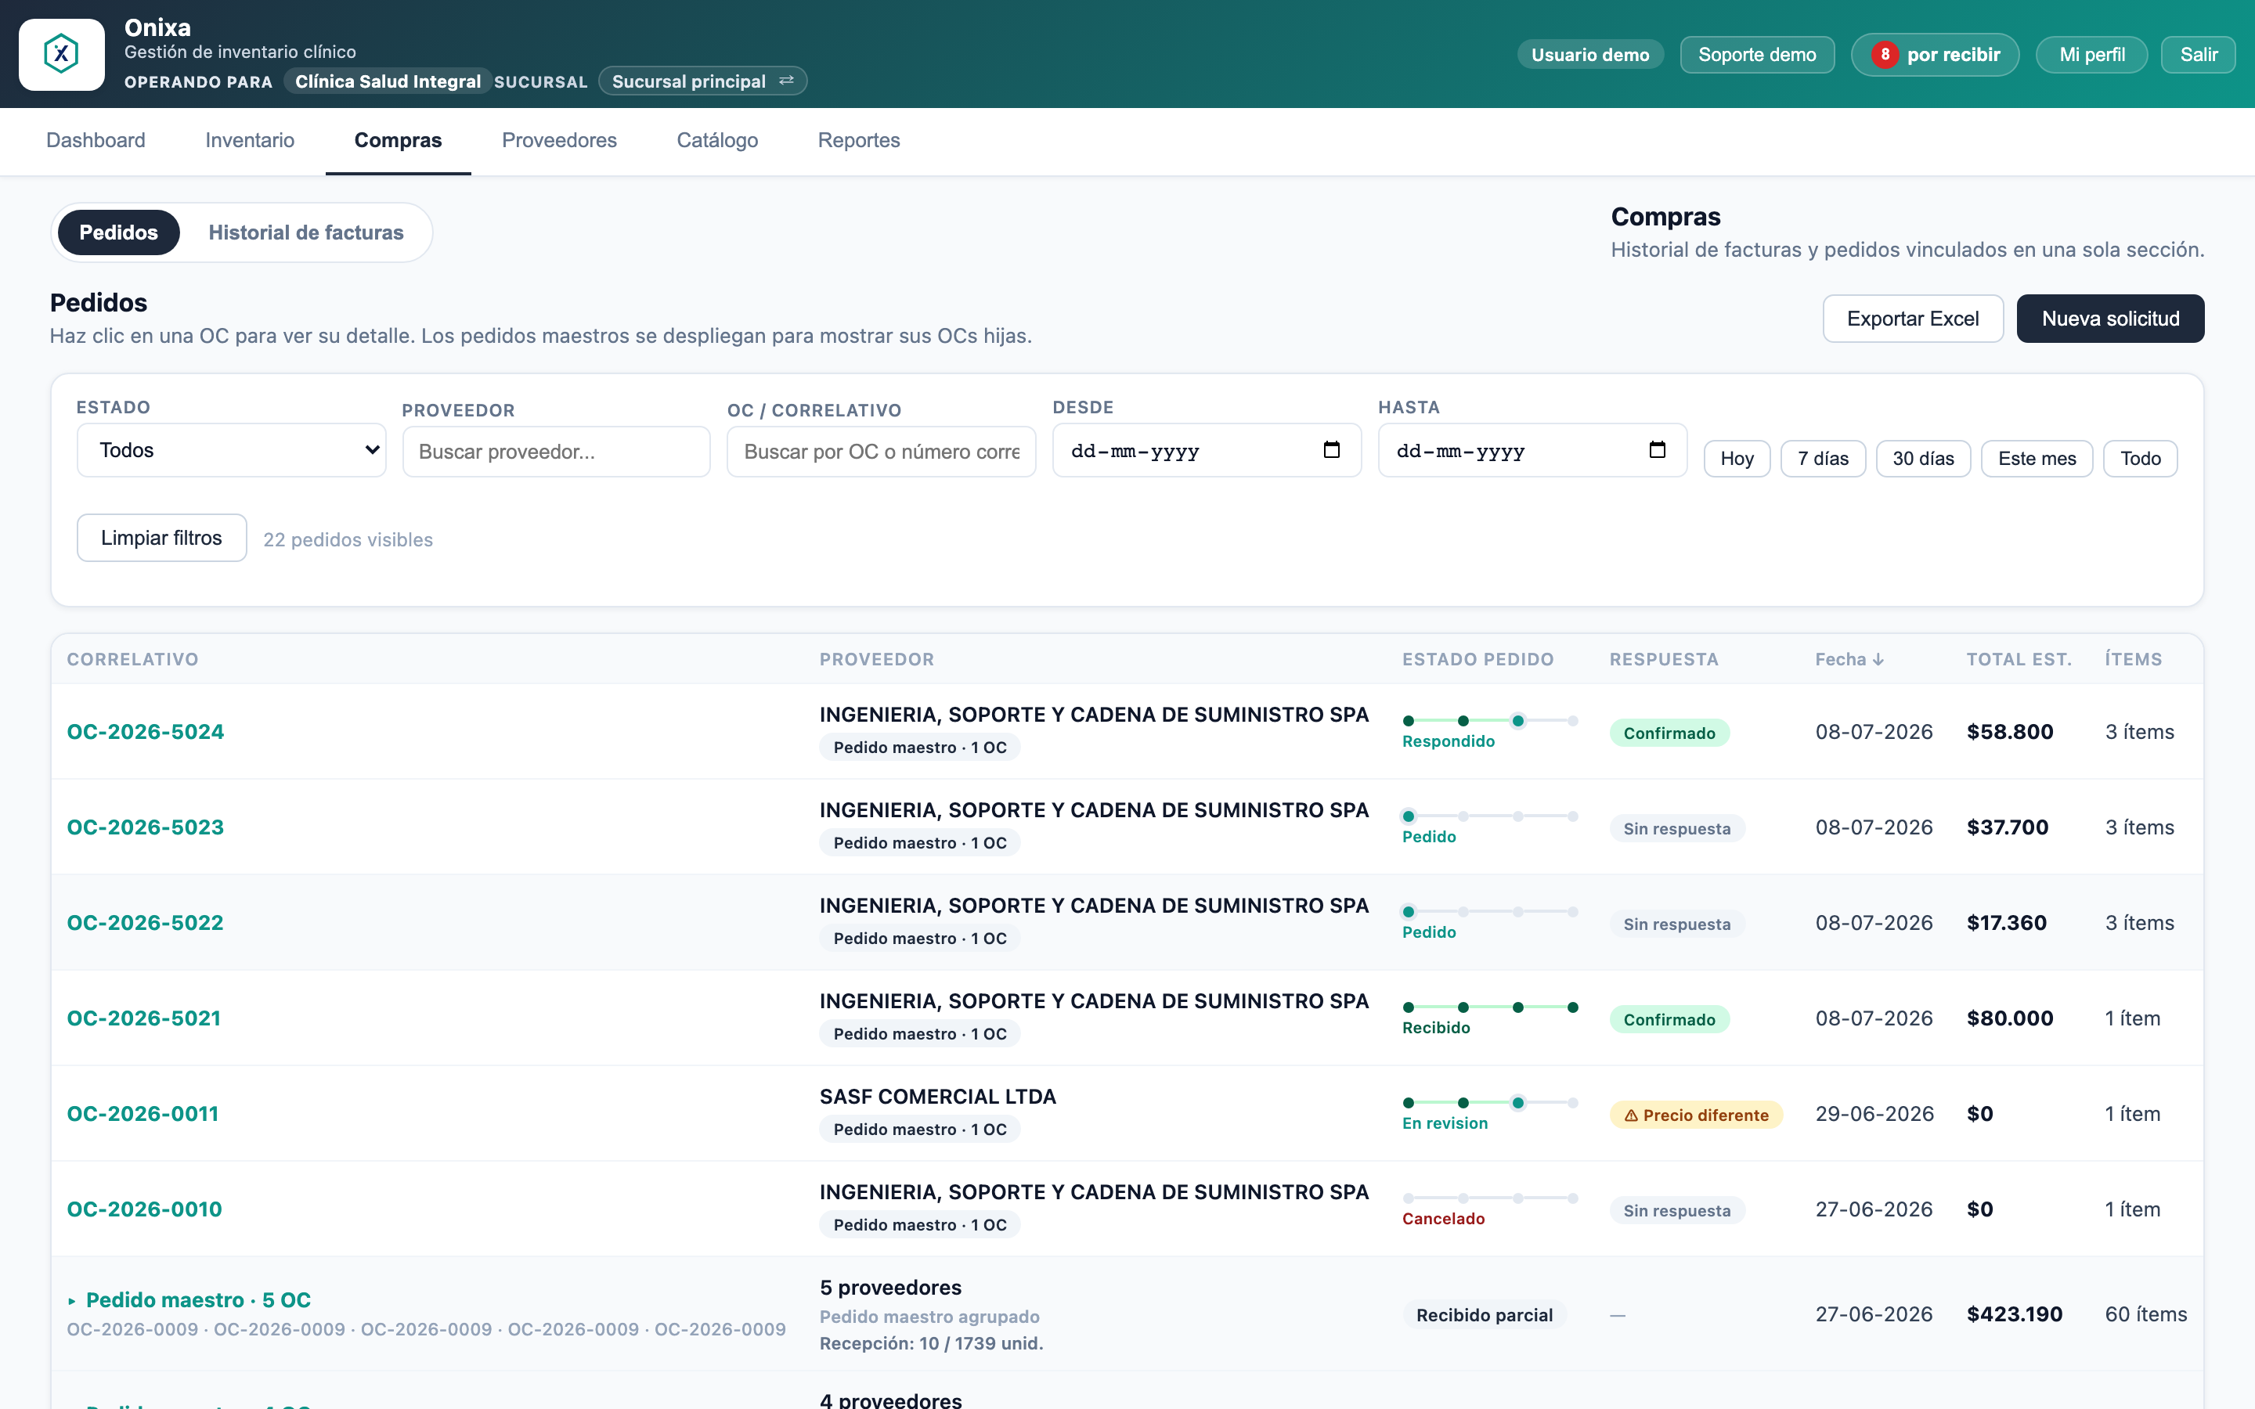Click the $423.190 total

pyautogui.click(x=2015, y=1314)
